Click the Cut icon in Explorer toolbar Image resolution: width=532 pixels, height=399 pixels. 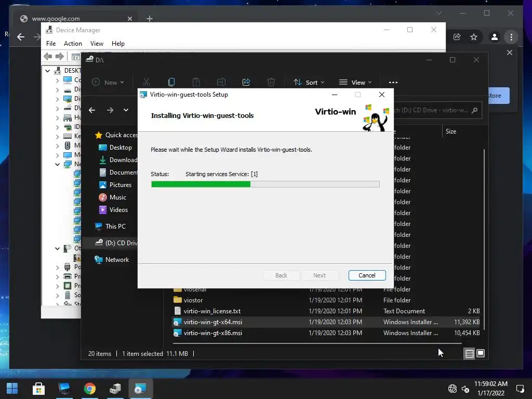point(146,82)
